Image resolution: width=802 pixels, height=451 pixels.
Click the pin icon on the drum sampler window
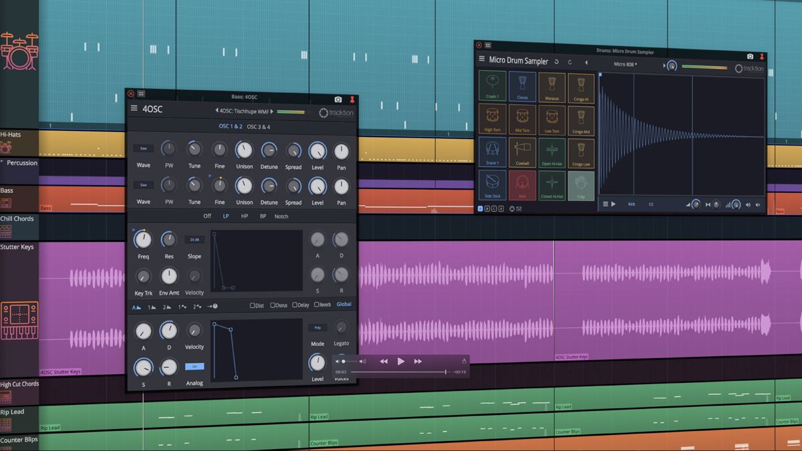pyautogui.click(x=763, y=56)
